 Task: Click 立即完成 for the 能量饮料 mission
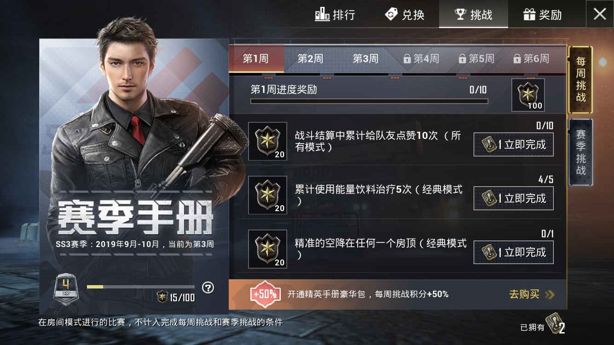pos(514,198)
